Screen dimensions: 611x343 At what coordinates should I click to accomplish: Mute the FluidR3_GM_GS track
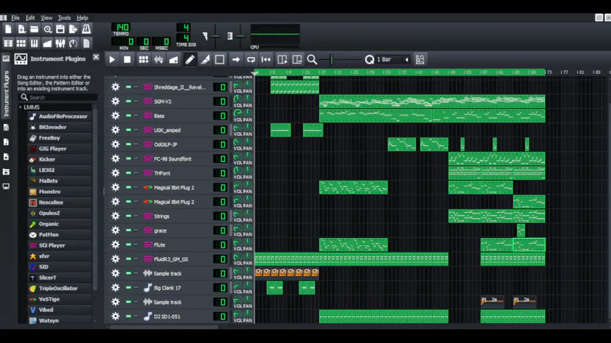128,259
